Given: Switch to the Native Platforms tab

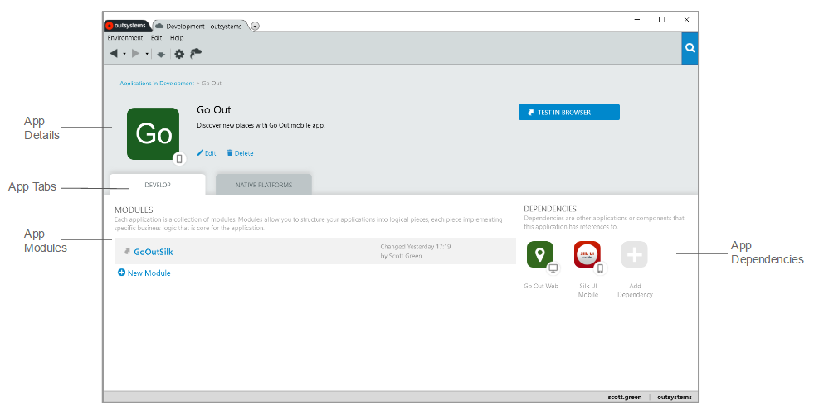Looking at the screenshot, I should pyautogui.click(x=264, y=185).
